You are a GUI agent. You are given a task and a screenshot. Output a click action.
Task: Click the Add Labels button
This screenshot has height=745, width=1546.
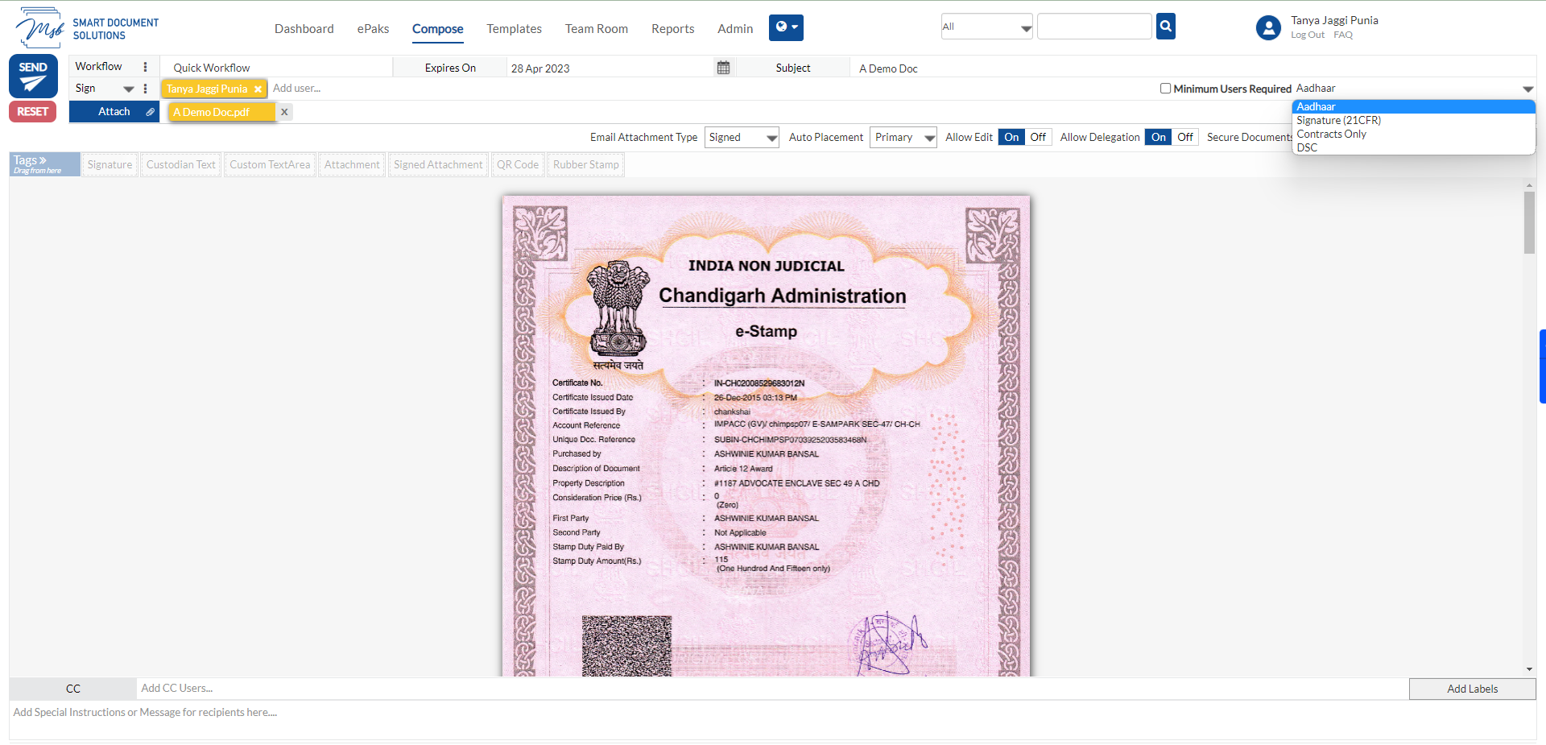(x=1472, y=689)
